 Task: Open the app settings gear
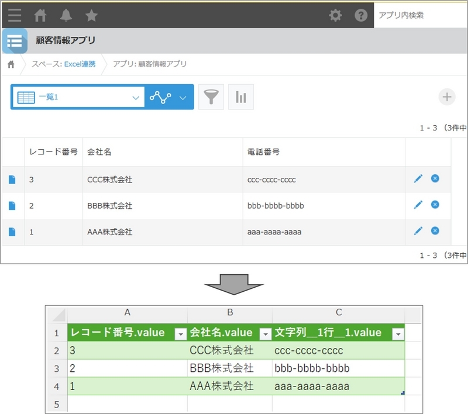(335, 16)
